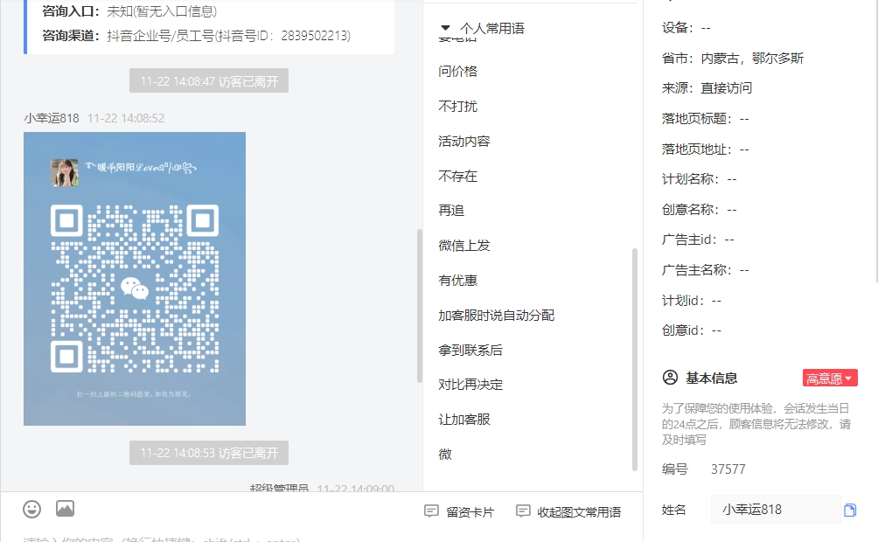Copy the name 小幸运818
This screenshot has height=542, width=878.
(x=849, y=510)
